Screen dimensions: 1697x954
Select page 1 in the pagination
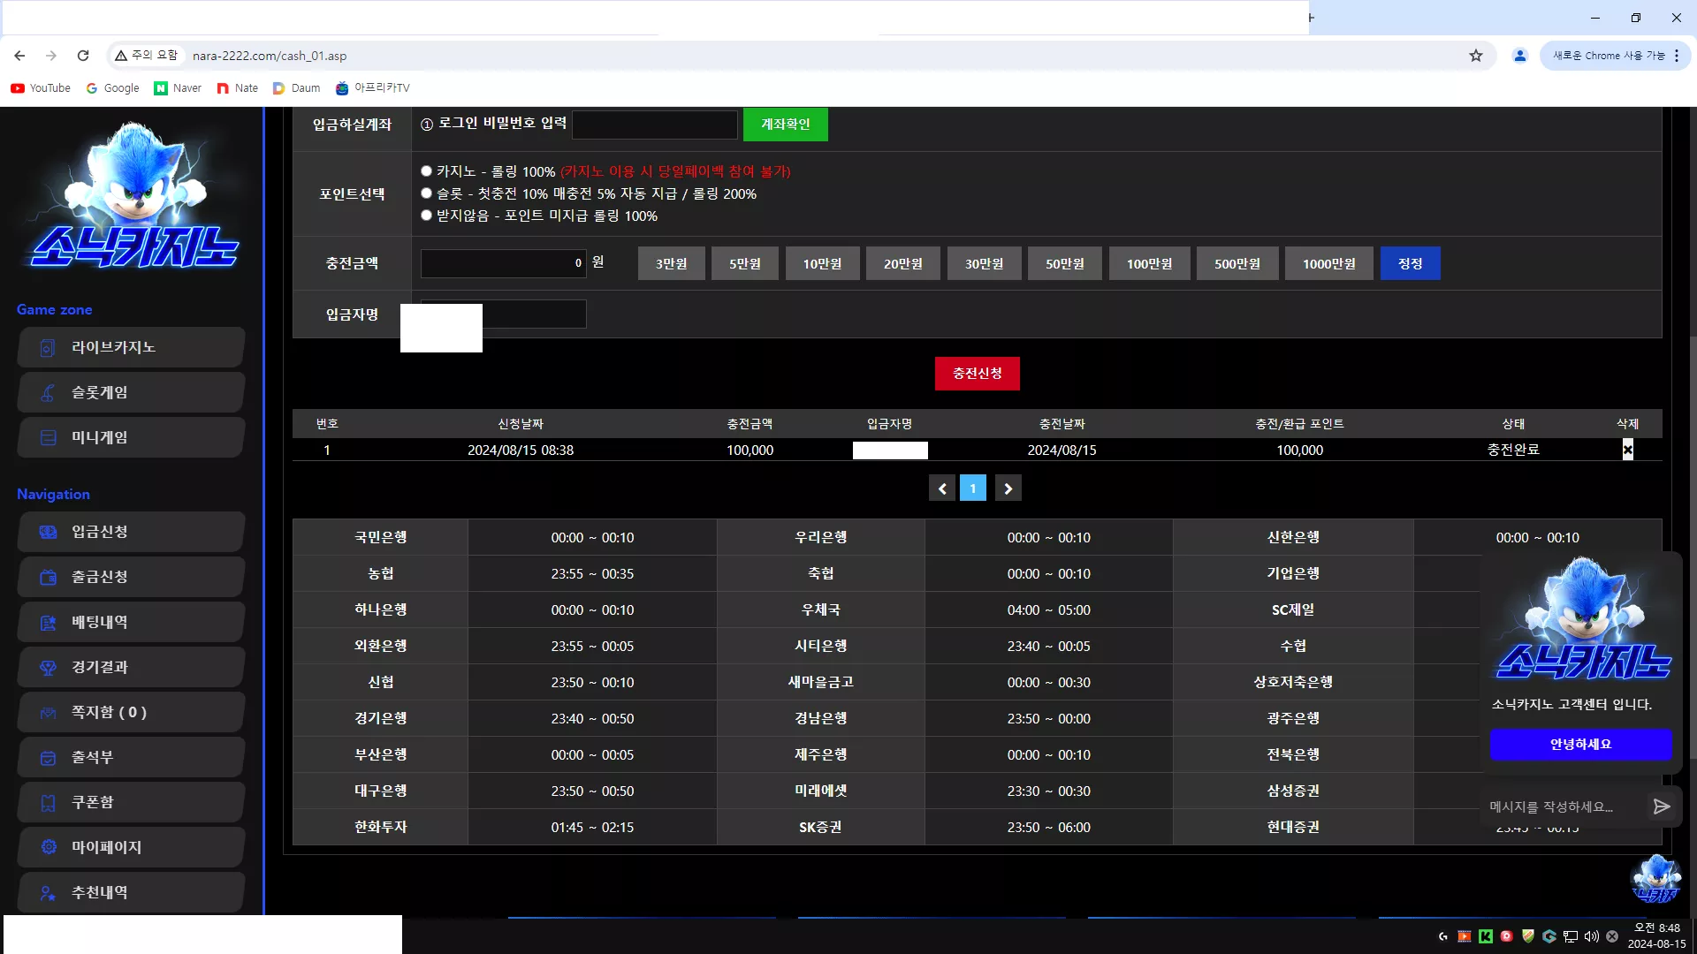[973, 488]
